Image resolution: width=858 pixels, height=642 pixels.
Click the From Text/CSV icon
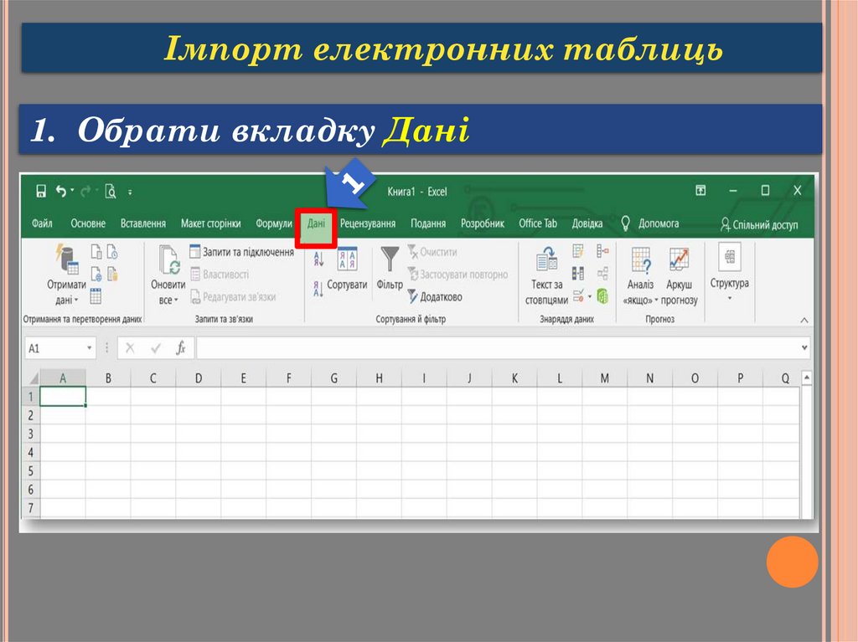[96, 252]
